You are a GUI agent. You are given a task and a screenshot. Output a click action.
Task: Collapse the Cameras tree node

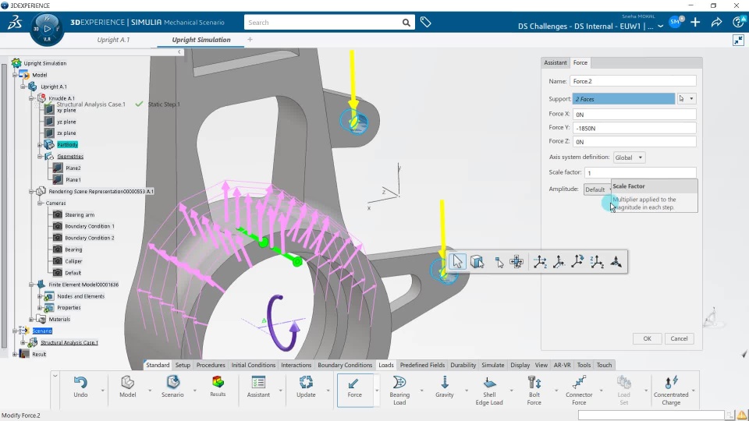tap(40, 203)
